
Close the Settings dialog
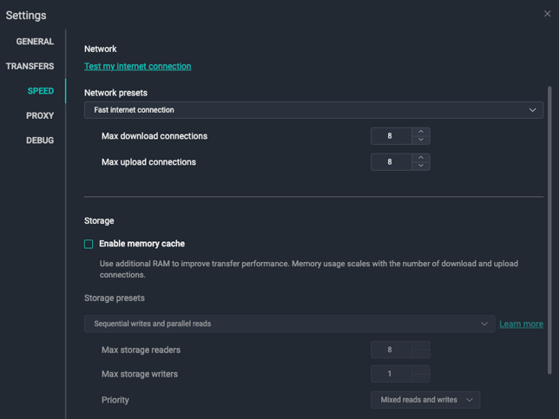pyautogui.click(x=547, y=14)
